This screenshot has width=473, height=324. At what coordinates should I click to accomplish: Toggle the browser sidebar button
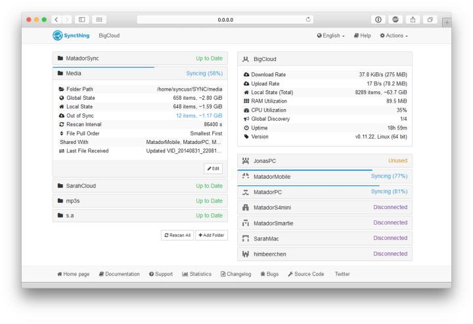[81, 20]
